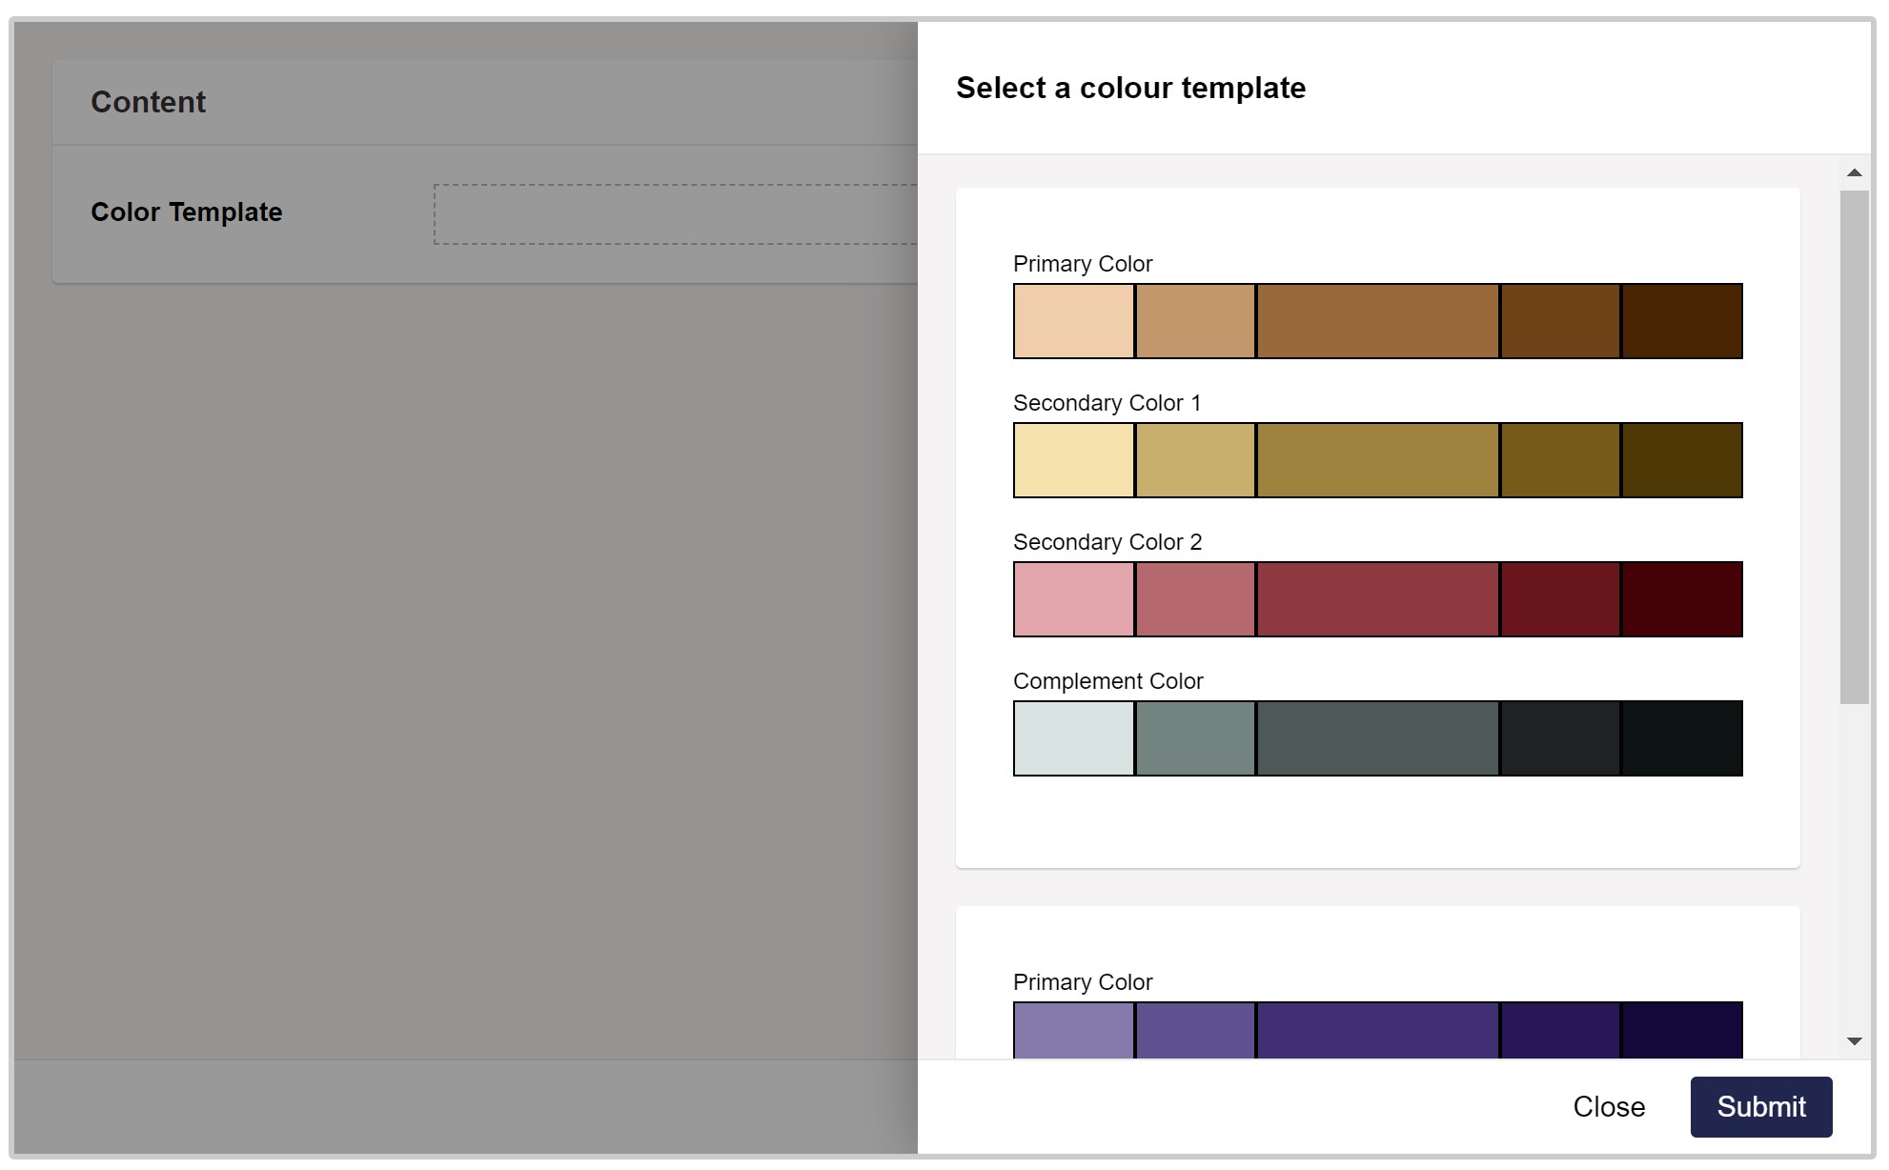Click the Close button in dialog footer
The height and width of the screenshot is (1170, 1889).
point(1609,1106)
